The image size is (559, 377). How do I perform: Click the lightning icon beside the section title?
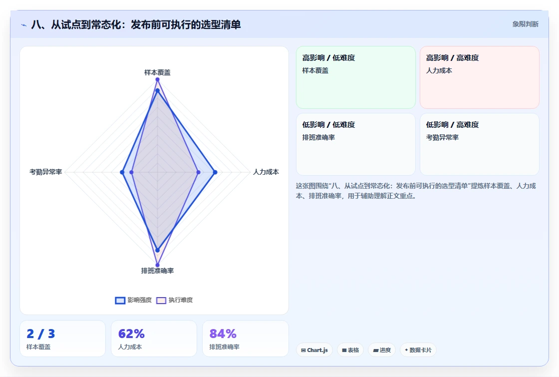24,25
